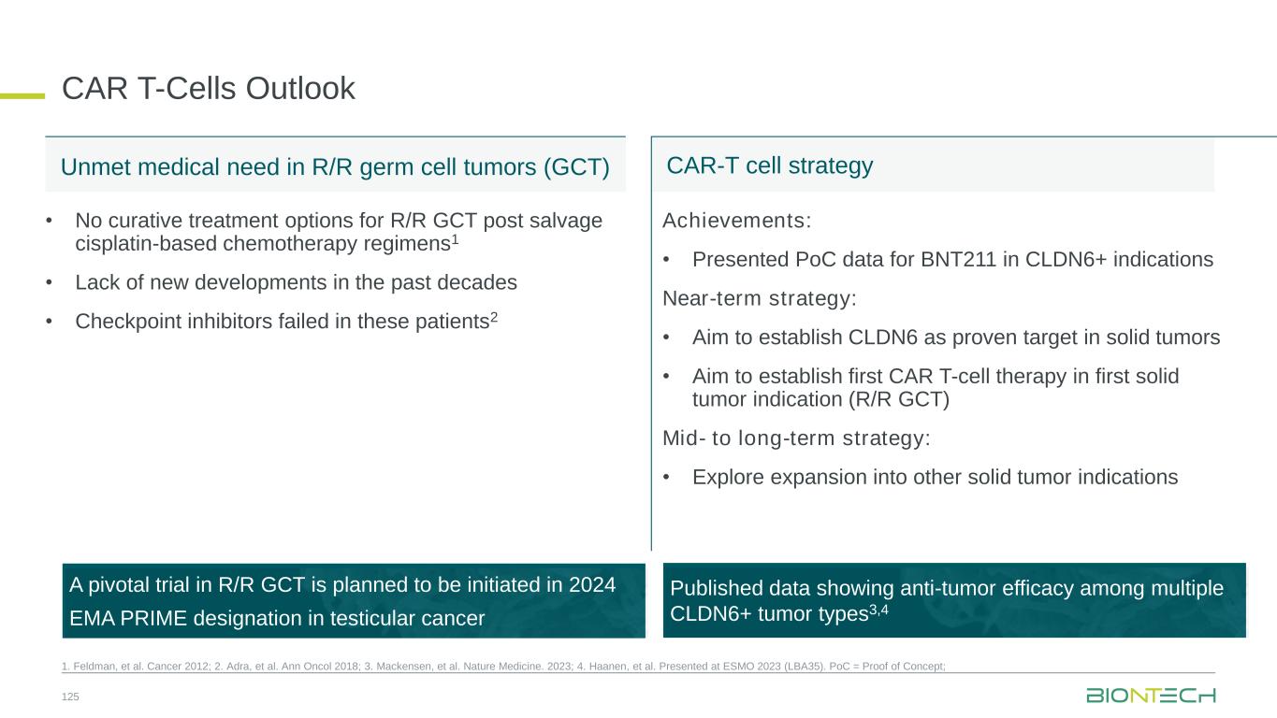This screenshot has height=718, width=1277.
Task: Click the EMA PRIME designation line
Action: tap(277, 617)
